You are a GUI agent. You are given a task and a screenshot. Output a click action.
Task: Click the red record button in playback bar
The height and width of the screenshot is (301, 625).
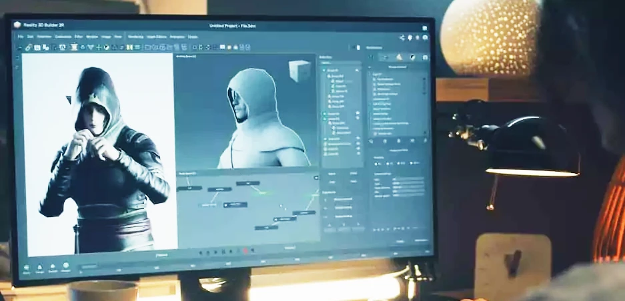[245, 252]
